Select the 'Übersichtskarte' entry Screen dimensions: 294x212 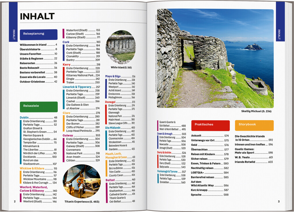tap(38, 49)
